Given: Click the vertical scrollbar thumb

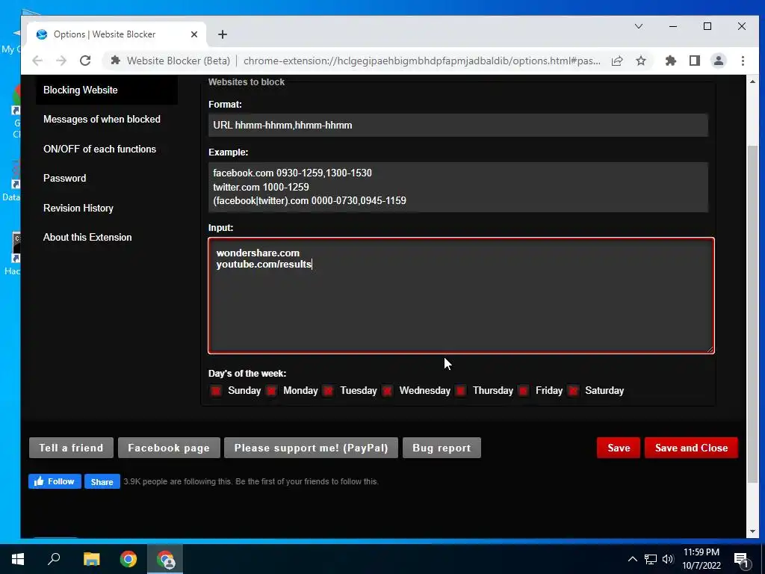Looking at the screenshot, I should tap(752, 314).
